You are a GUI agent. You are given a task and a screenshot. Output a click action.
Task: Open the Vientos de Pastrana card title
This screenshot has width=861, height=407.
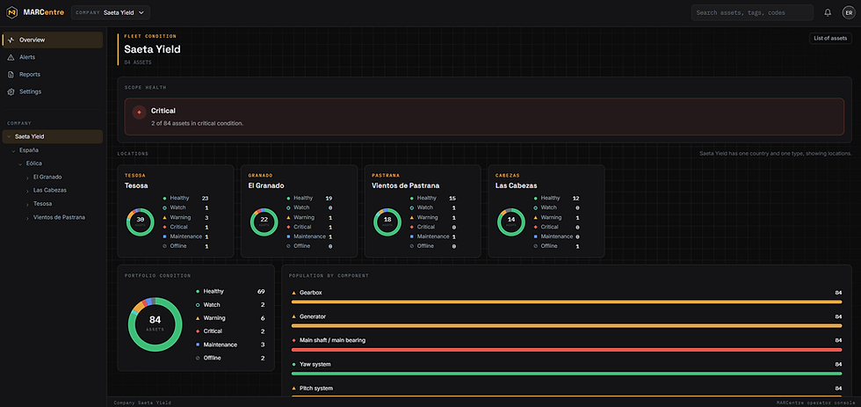tap(405, 185)
